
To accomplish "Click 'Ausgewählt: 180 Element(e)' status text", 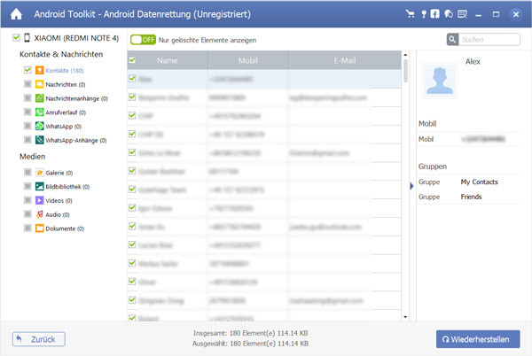I will coord(250,344).
